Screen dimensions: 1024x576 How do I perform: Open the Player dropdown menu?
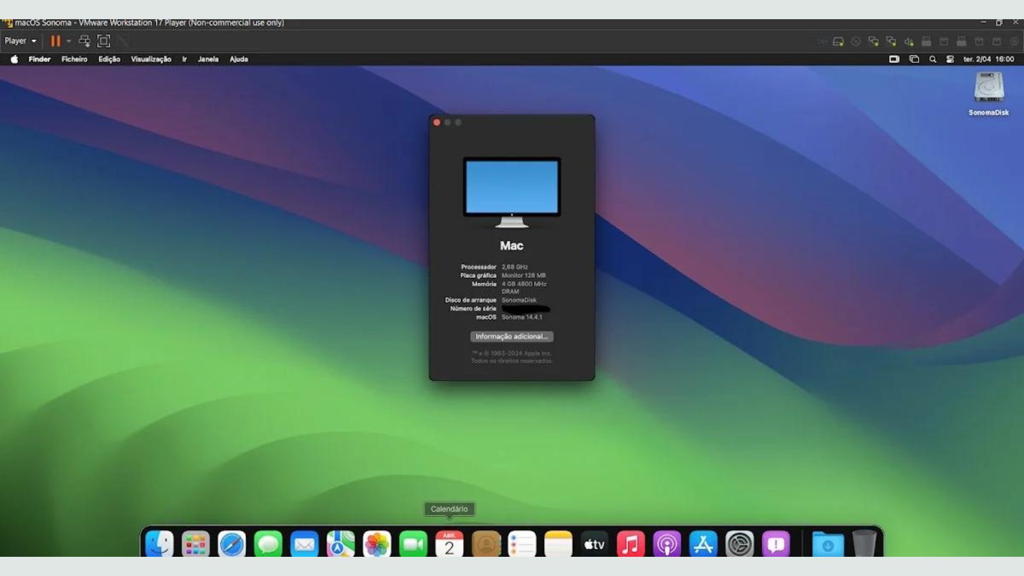click(x=20, y=41)
